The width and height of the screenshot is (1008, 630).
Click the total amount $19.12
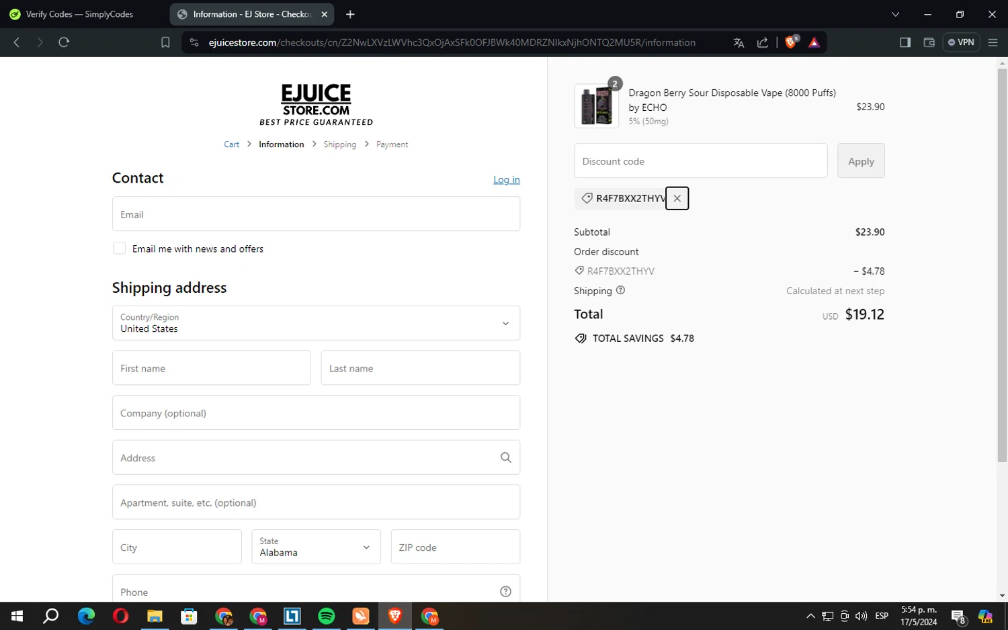(864, 314)
